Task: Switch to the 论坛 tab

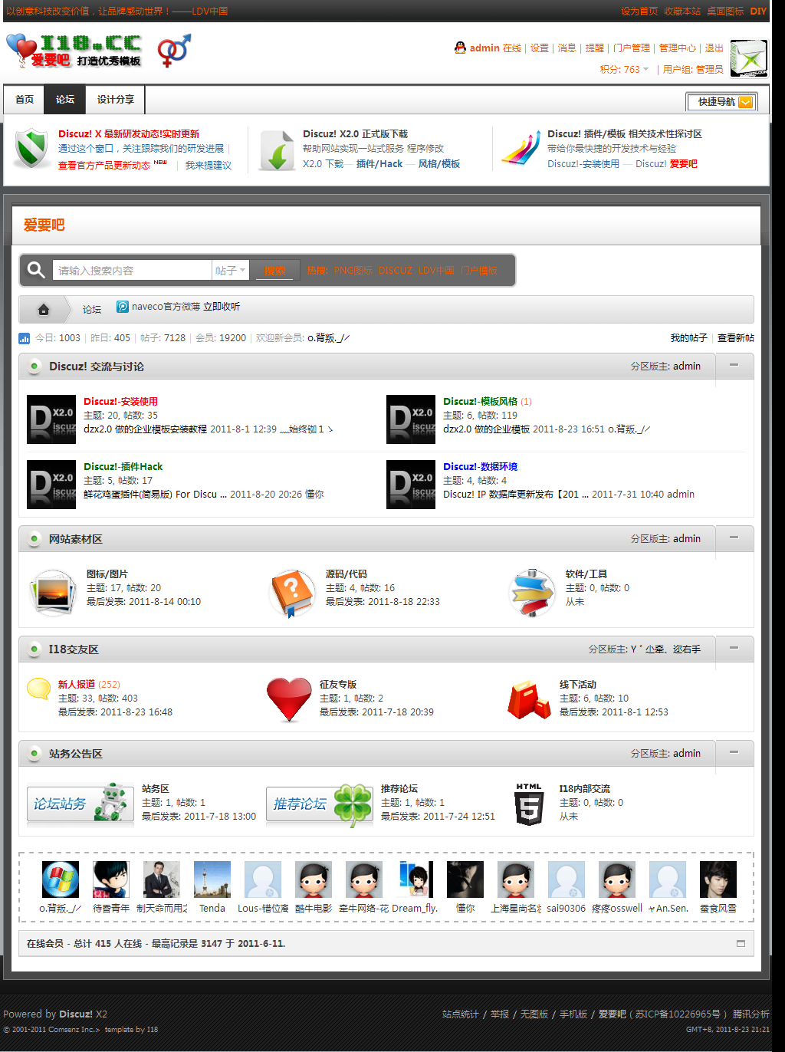Action: [x=65, y=100]
